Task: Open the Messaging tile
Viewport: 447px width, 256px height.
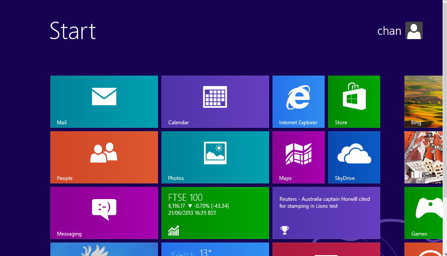Action: [x=104, y=213]
